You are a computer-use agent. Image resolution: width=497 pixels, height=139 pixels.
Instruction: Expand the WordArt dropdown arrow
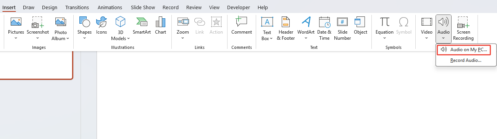coord(306,38)
